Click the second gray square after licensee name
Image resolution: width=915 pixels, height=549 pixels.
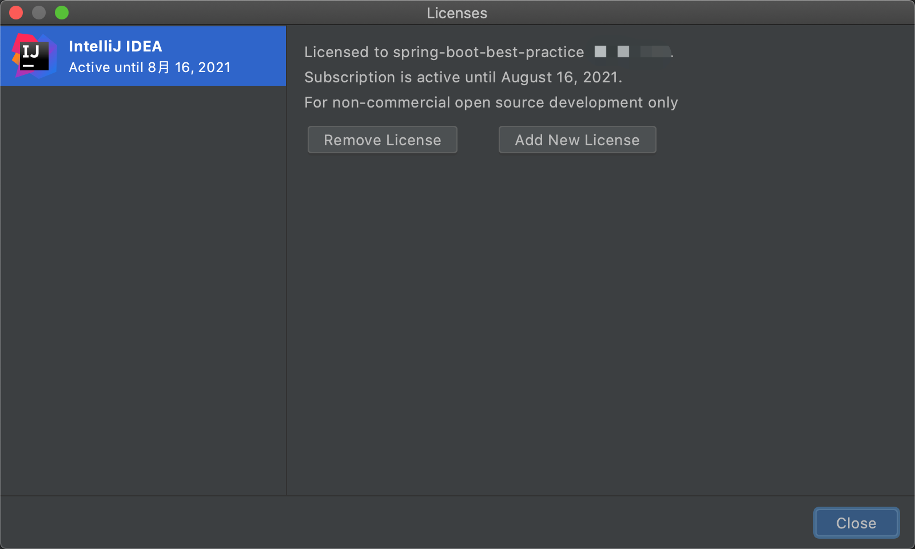tap(623, 51)
